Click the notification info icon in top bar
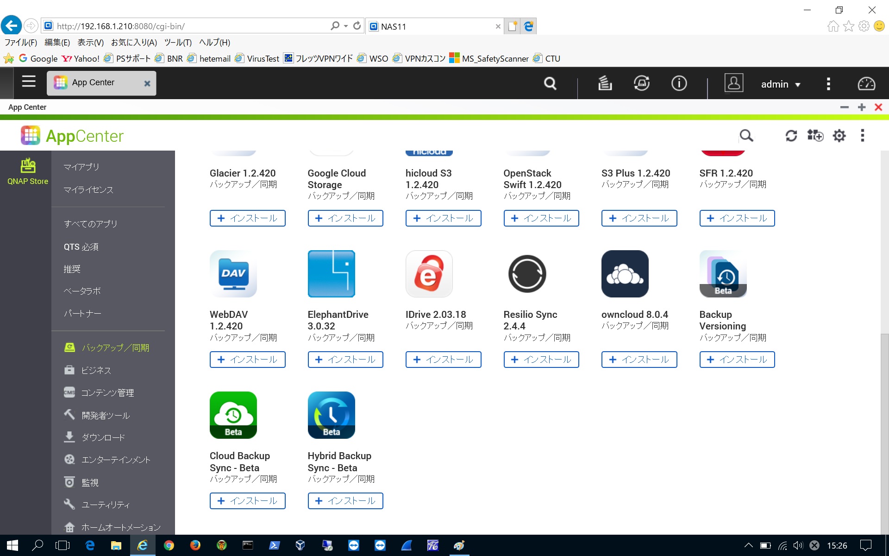This screenshot has width=889, height=556. point(679,84)
